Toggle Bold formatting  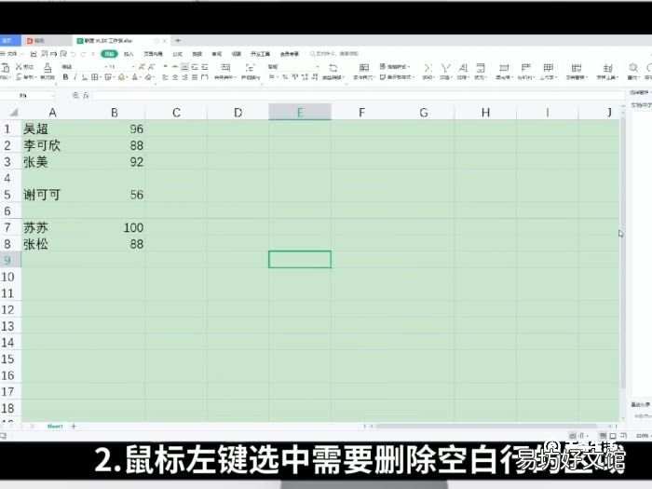coord(65,77)
